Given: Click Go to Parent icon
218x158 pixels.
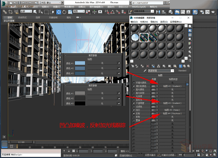Looking at the screenshot, I should click(184, 66).
